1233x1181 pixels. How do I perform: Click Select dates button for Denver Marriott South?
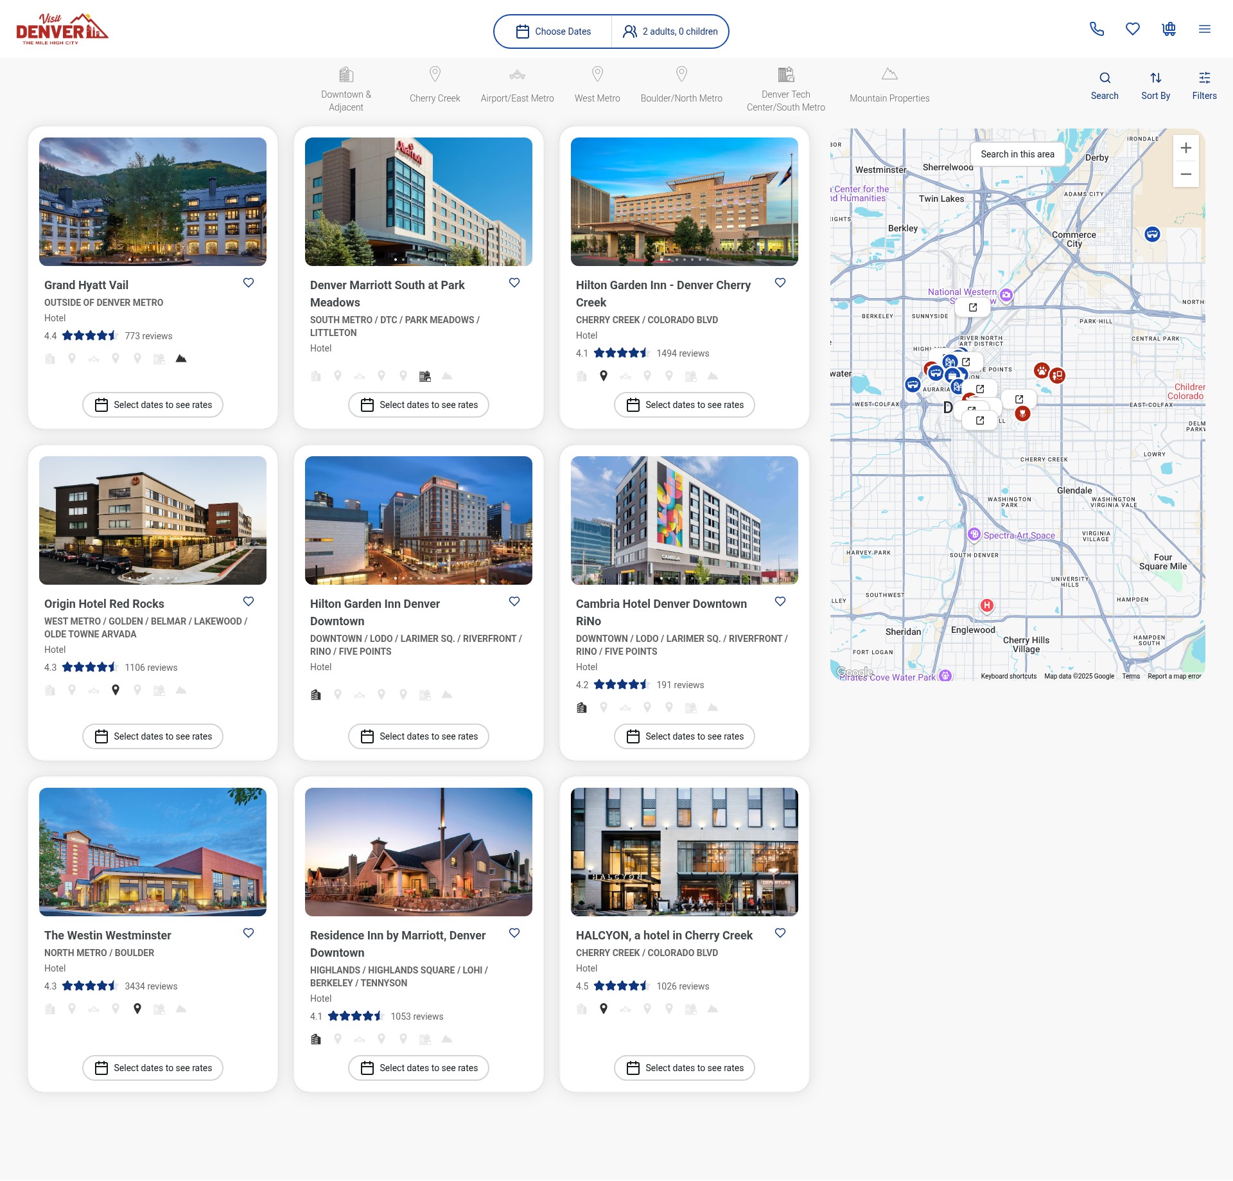[x=419, y=405]
